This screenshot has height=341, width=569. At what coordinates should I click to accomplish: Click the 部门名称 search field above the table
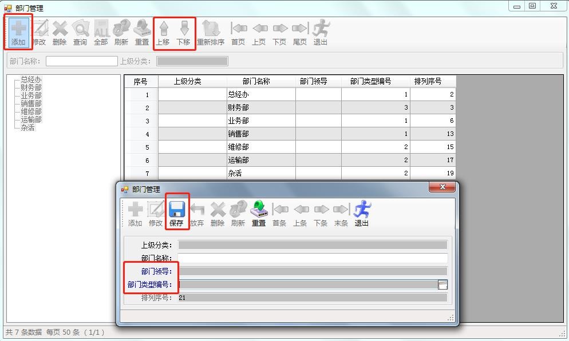pyautogui.click(x=82, y=61)
